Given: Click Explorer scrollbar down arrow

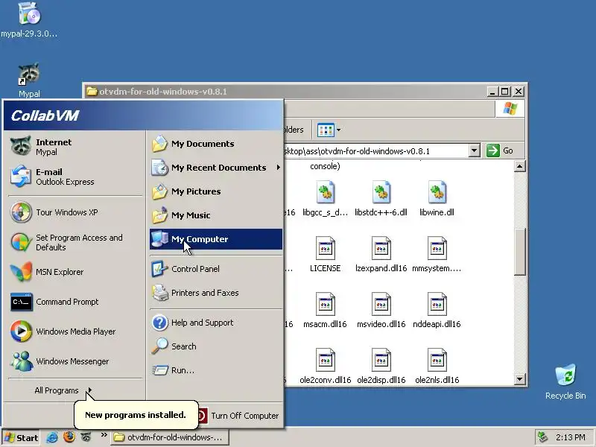Looking at the screenshot, I should click(519, 378).
